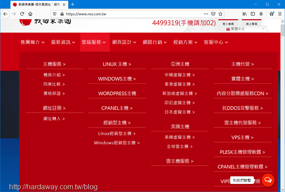Open 抗DDOS攻擊服務 link
This screenshot has width=285, height=192.
click(242, 108)
